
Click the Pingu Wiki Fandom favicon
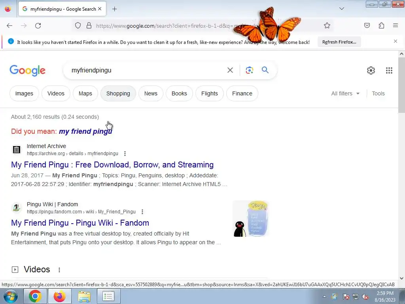[x=17, y=207]
